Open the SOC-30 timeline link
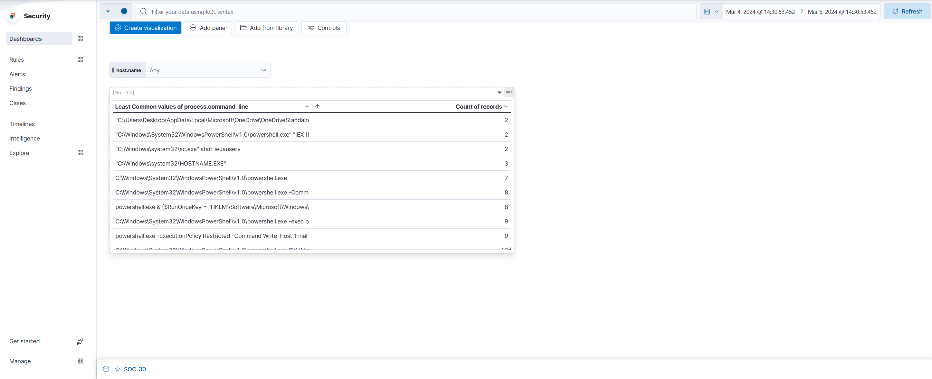 [135, 369]
